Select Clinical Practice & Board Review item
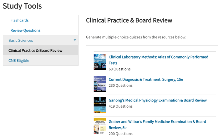218x138 pixels. point(41,50)
